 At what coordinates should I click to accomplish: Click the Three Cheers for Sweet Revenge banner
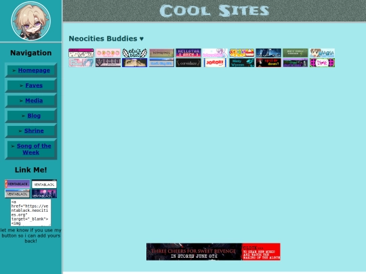click(213, 252)
